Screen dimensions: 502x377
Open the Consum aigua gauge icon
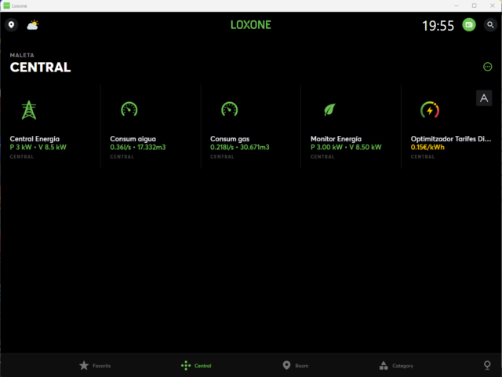[x=129, y=109]
